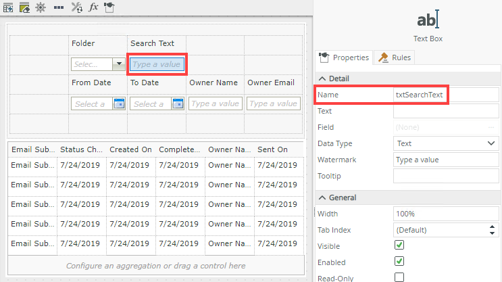
Task: Click the Field ellipsis button
Action: [492, 127]
